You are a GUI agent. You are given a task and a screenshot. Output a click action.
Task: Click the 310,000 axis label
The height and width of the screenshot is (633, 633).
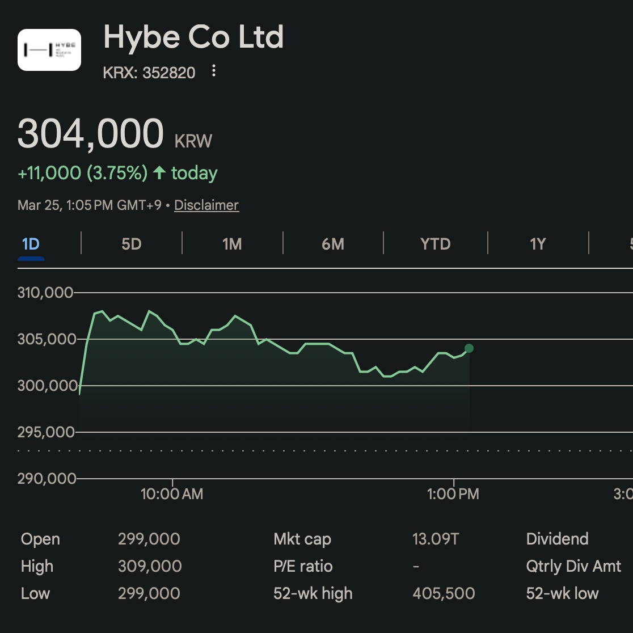pyautogui.click(x=45, y=292)
